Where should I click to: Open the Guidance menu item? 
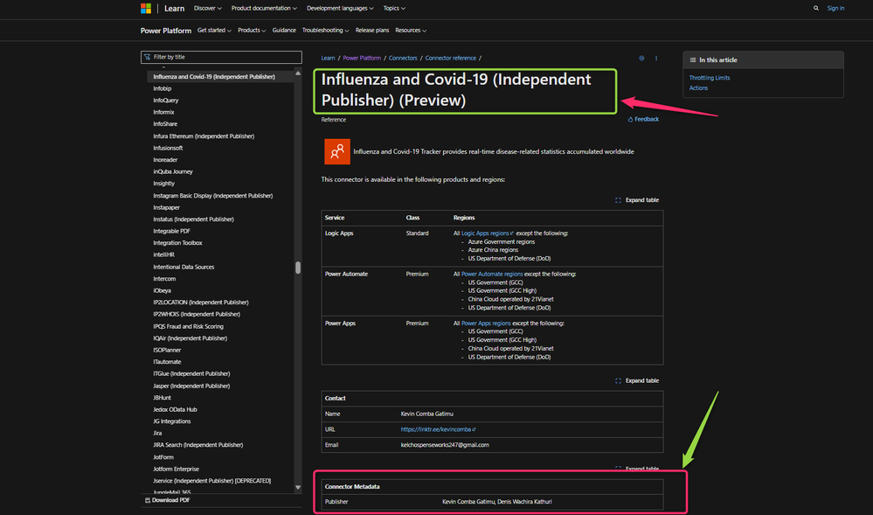[x=284, y=31]
